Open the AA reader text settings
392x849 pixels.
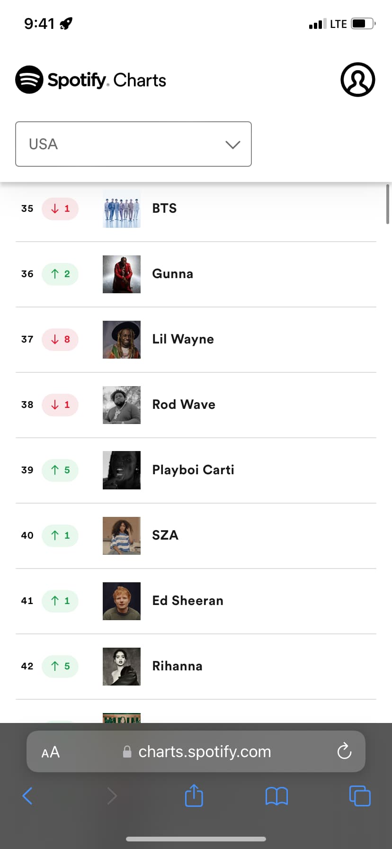(x=51, y=752)
